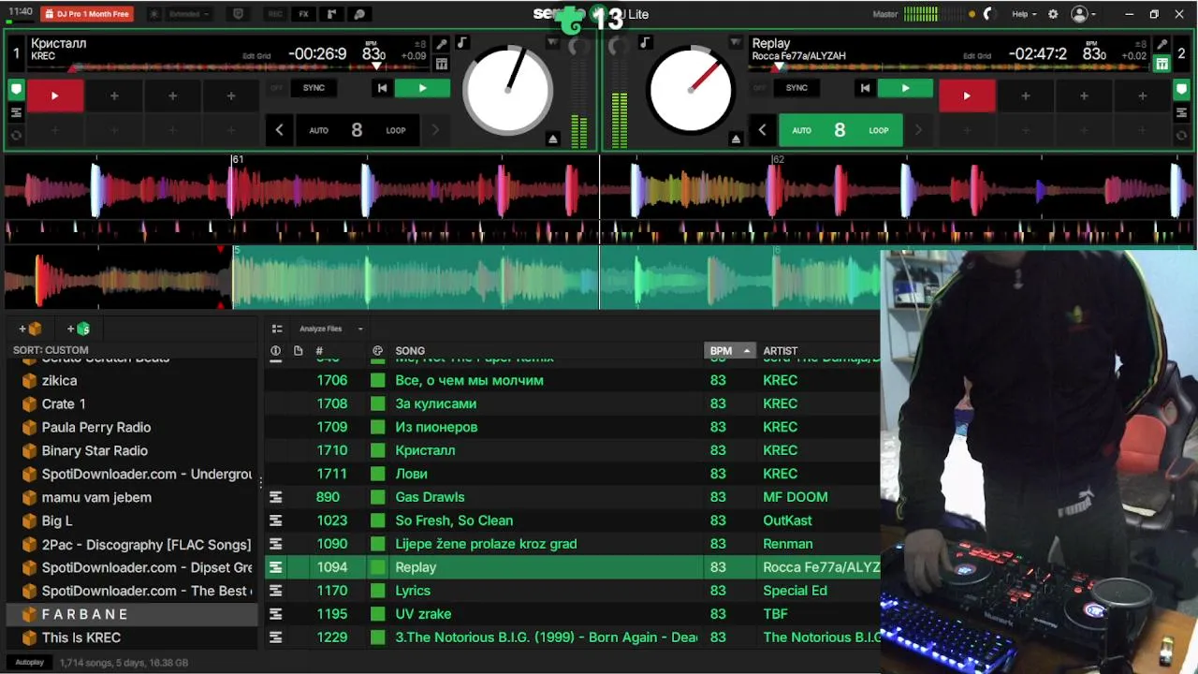Add a new crate
Viewport: 1198px width, 674px height.
(x=30, y=329)
